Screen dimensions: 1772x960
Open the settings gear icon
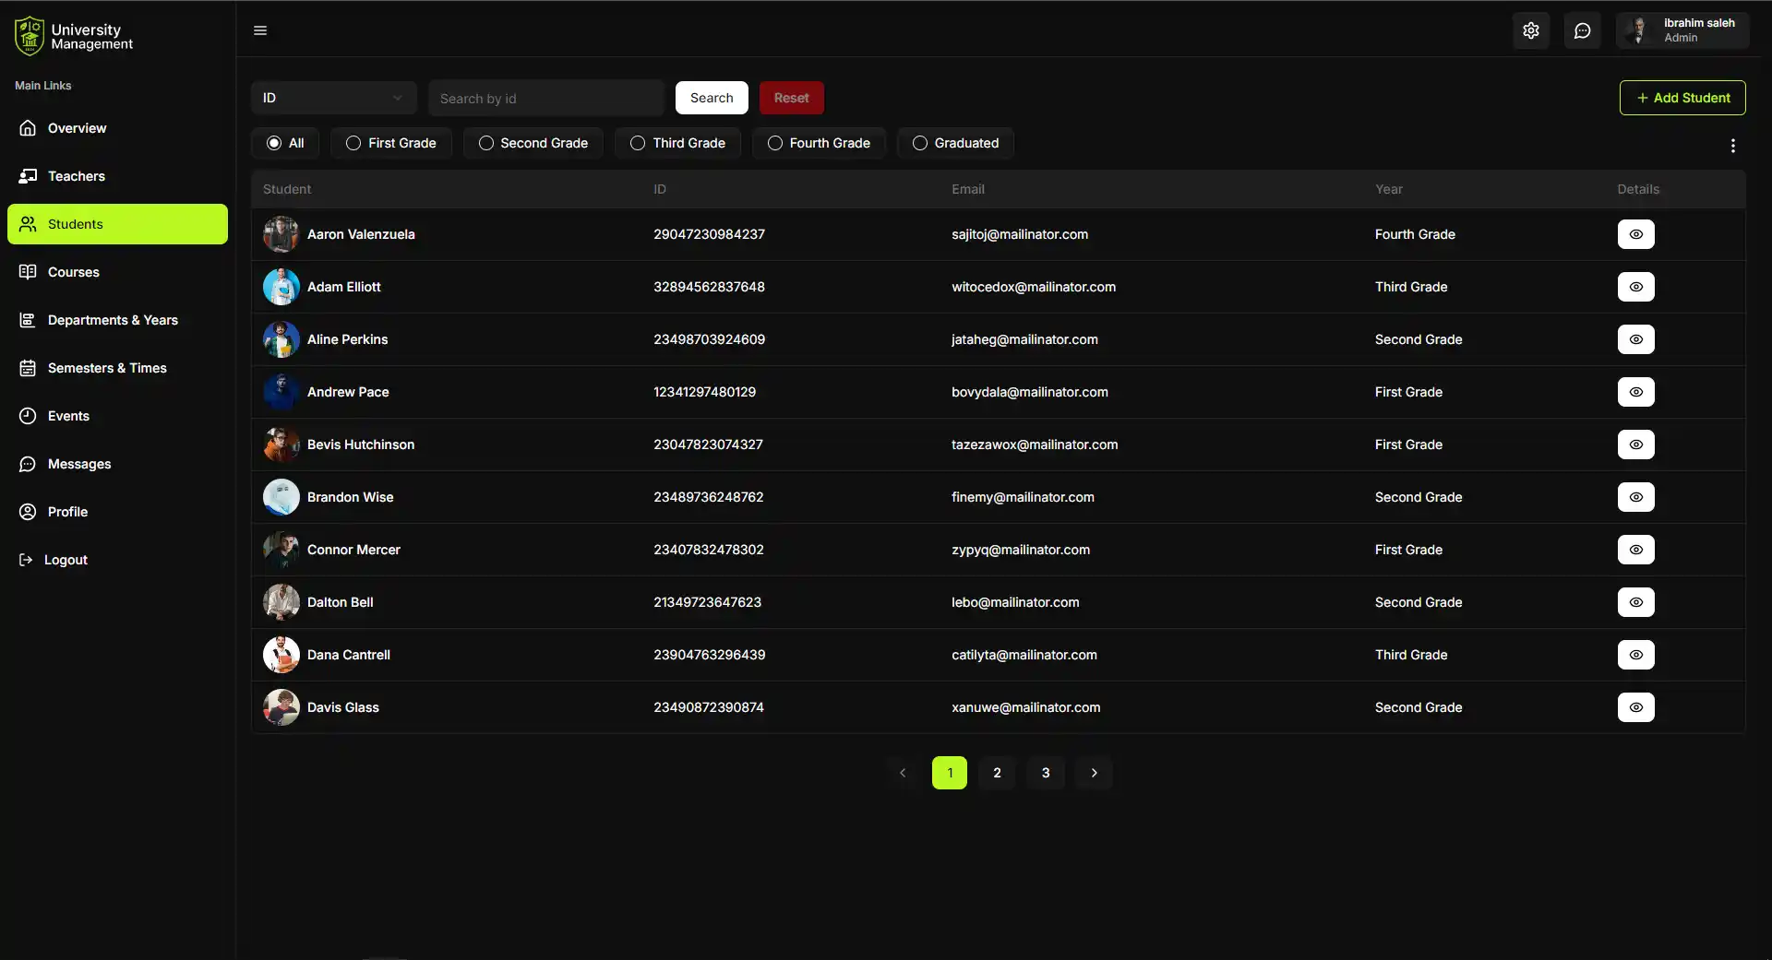pyautogui.click(x=1531, y=30)
